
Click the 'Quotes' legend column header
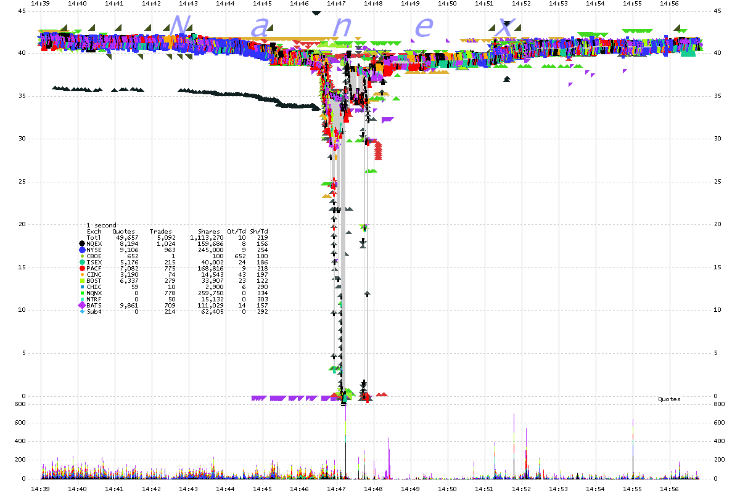(x=123, y=232)
